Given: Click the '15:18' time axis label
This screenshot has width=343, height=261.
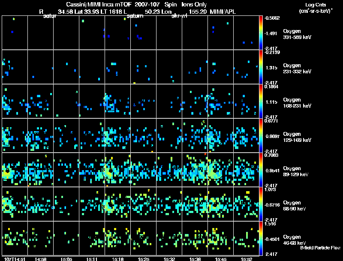Looking at the screenshot, I should pos(117,259).
